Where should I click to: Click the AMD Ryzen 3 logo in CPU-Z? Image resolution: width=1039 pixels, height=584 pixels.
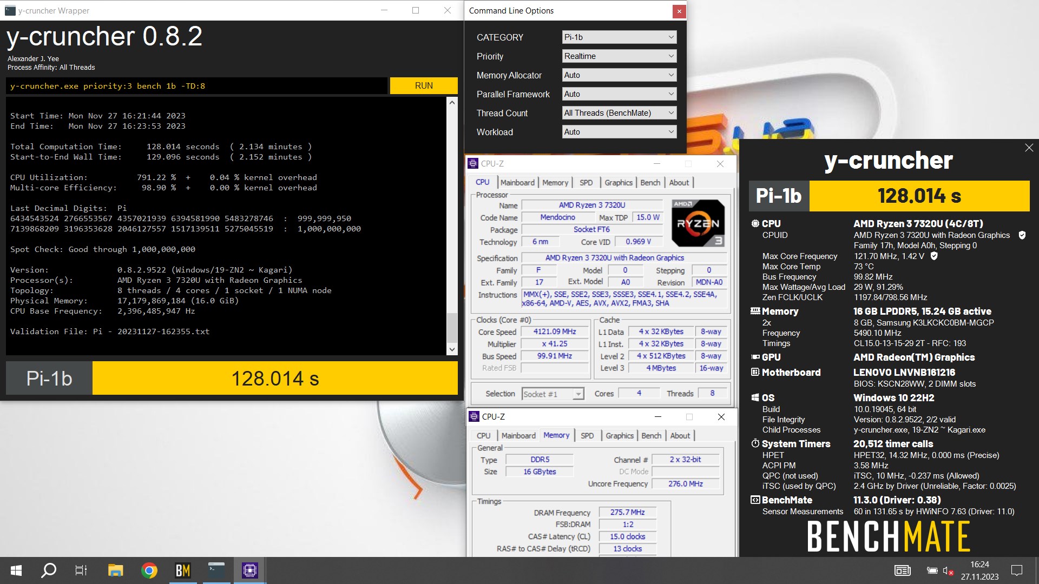coord(698,223)
